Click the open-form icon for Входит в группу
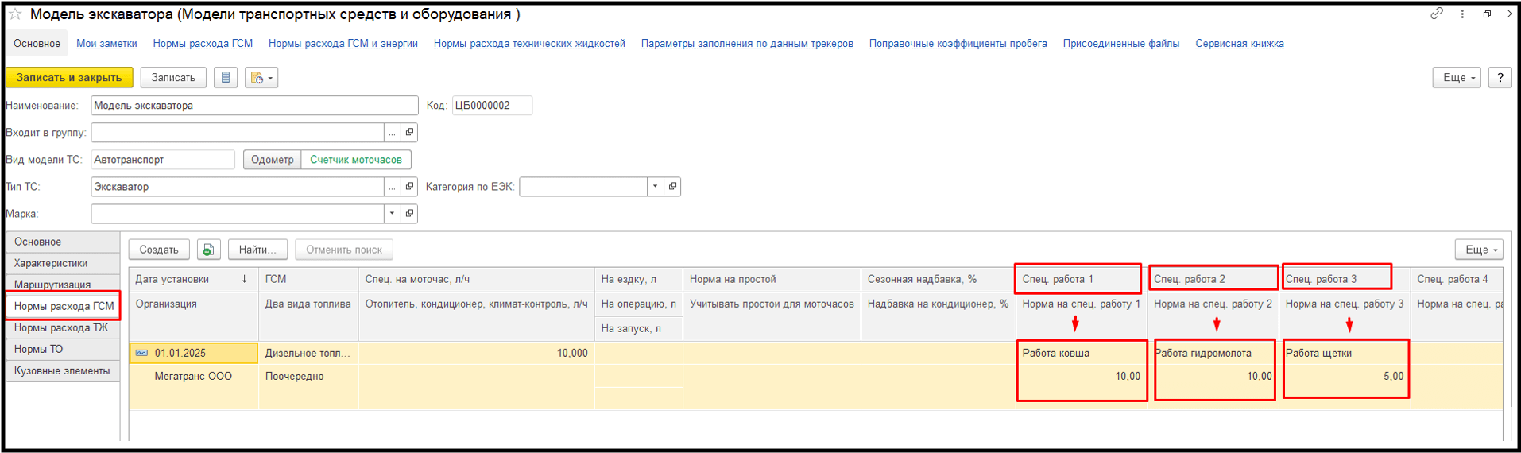Image resolution: width=1521 pixels, height=453 pixels. (x=409, y=133)
